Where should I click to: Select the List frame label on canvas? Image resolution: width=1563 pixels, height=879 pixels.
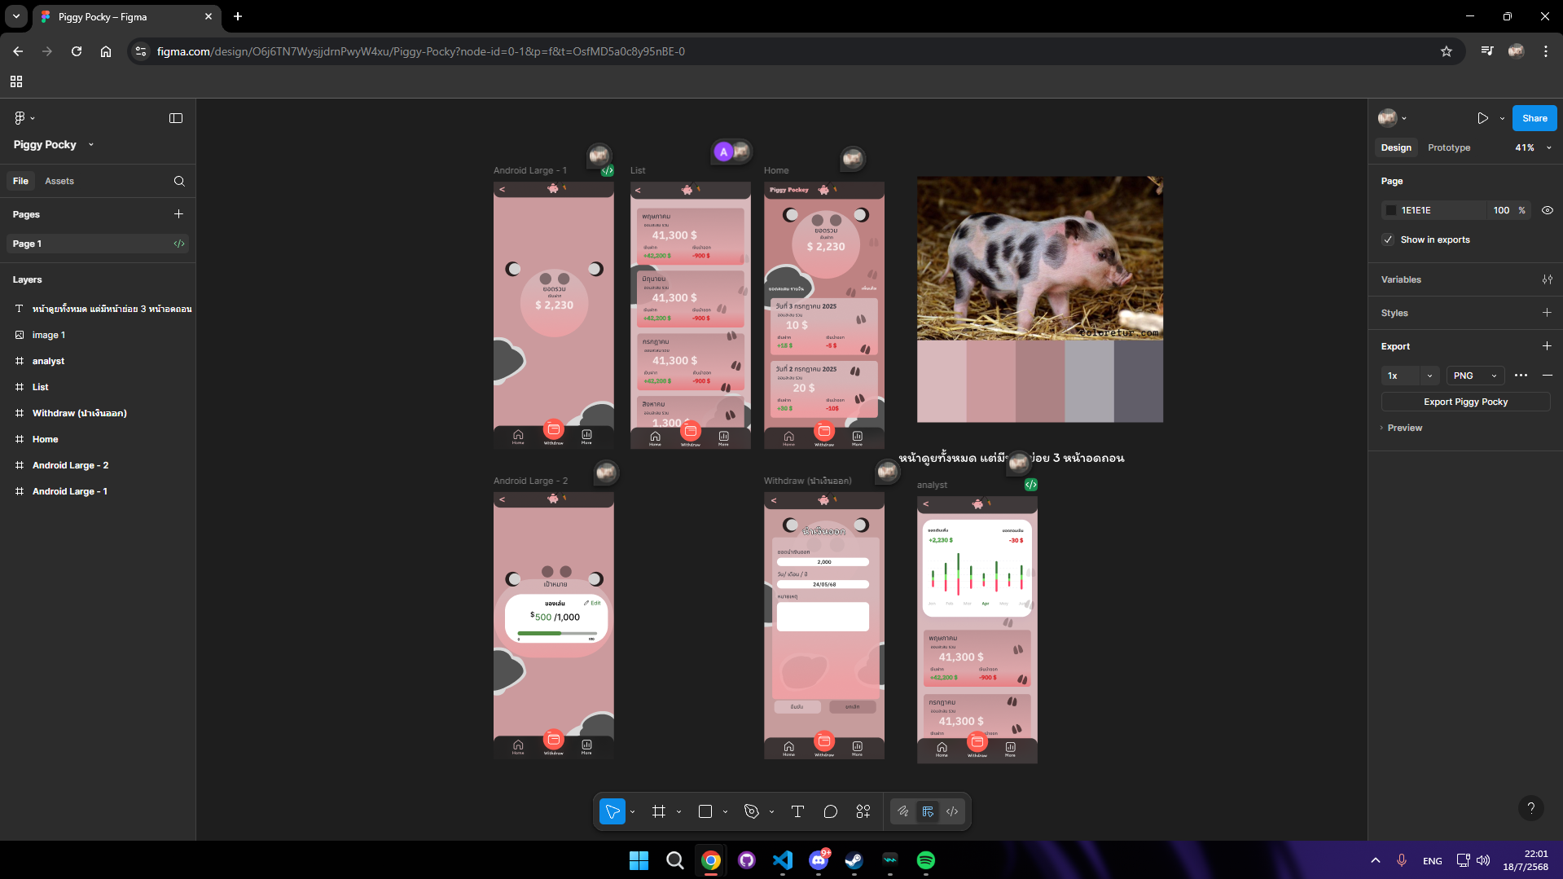point(638,170)
